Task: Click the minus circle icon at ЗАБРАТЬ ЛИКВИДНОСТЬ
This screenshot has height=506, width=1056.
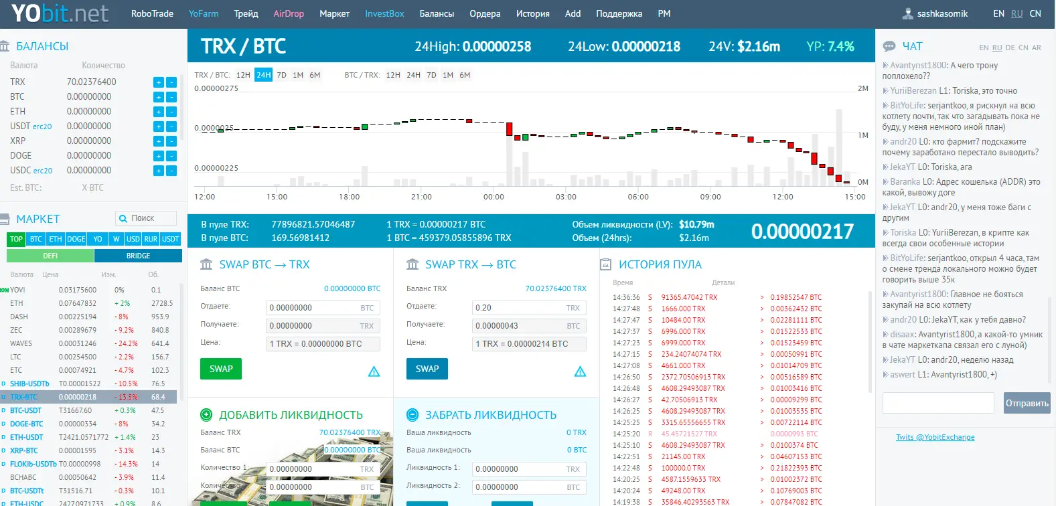Action: tap(412, 415)
